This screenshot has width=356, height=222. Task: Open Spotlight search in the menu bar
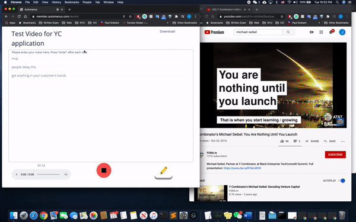click(x=338, y=2)
